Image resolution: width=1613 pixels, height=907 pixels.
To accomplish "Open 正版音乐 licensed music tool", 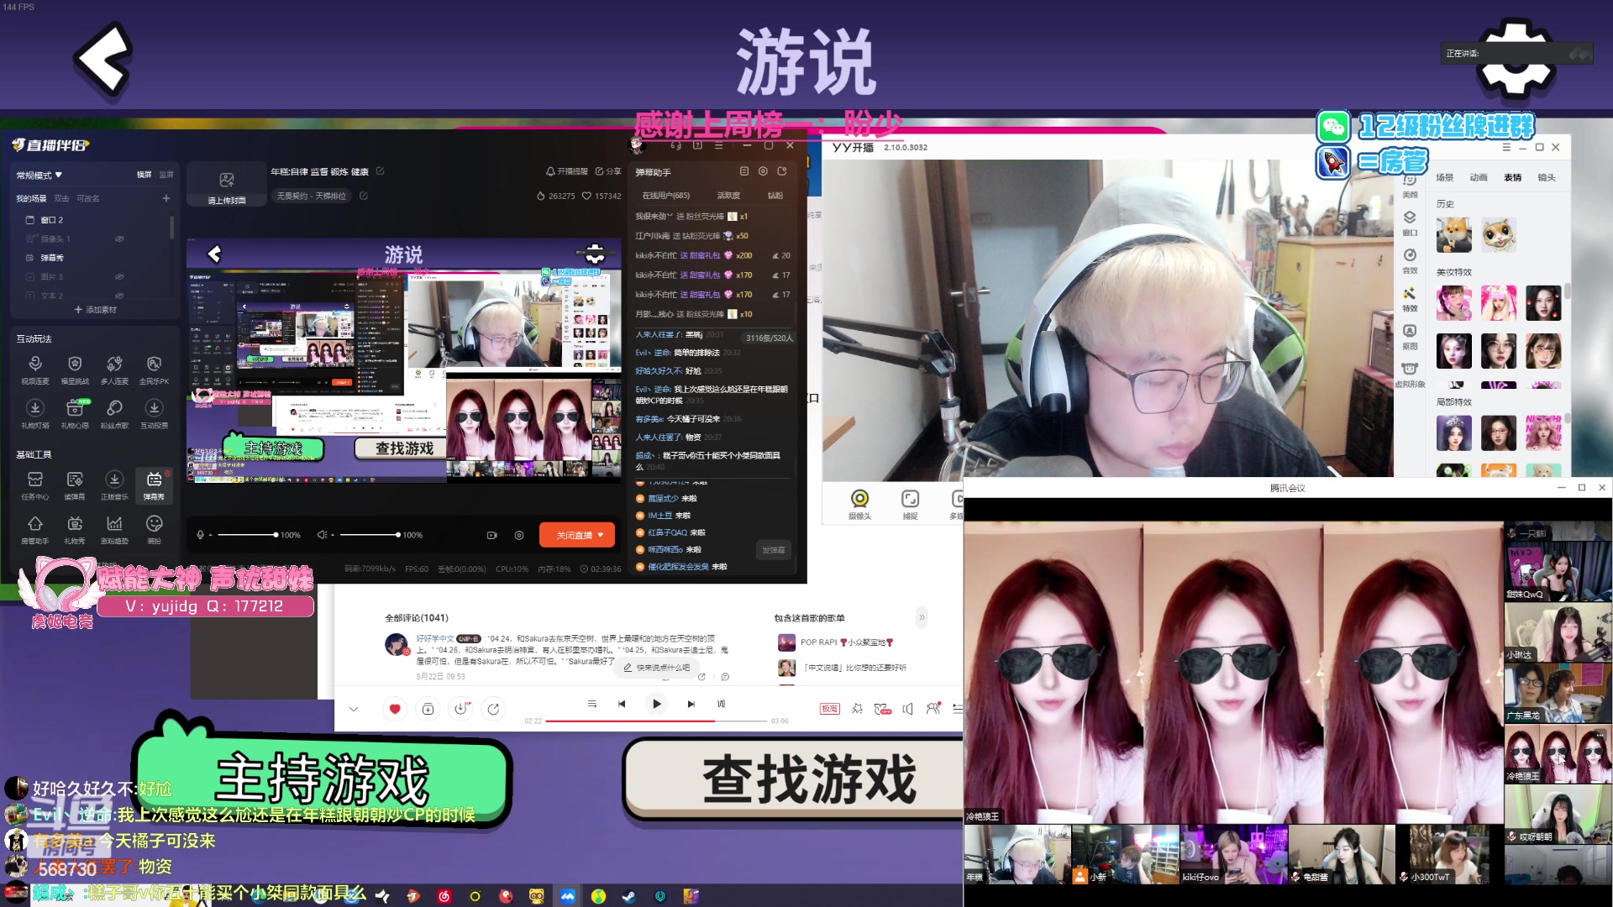I will [x=114, y=485].
